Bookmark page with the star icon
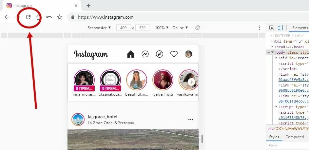Screen dimensions: 309x150 [60, 17]
